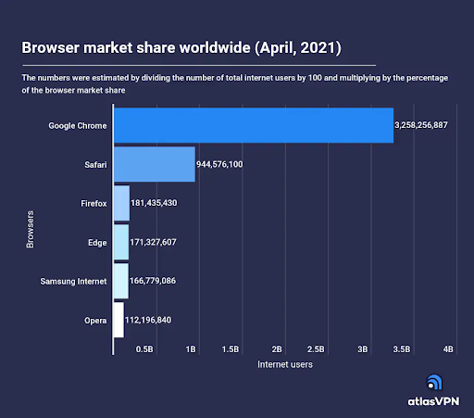Click the Samsung Internet axis label
This screenshot has width=474, height=418.
pyautogui.click(x=73, y=282)
